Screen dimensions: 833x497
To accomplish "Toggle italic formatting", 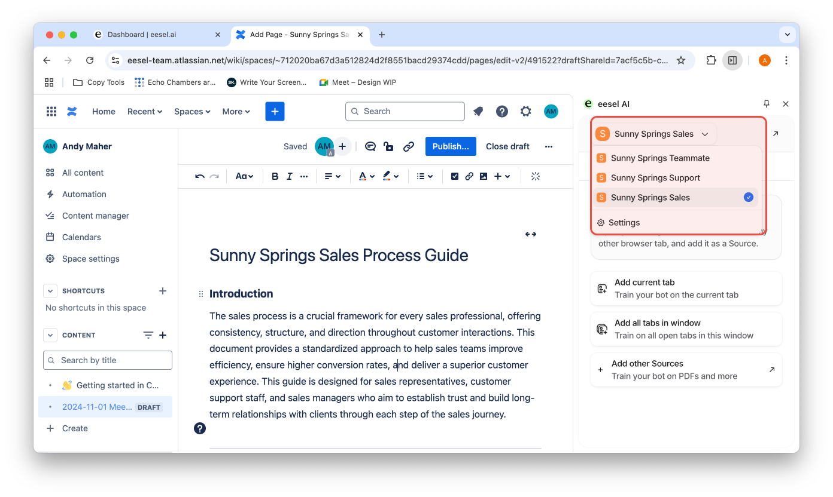I will pos(290,176).
